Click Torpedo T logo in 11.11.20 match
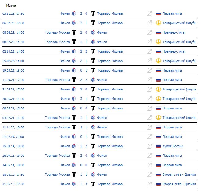This screenshot has height=191, width=213. 74,127
